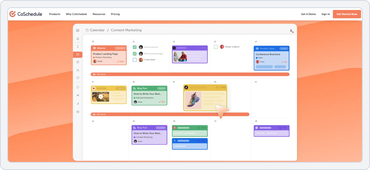Click the Sales label on Conference Brochure
The height and width of the screenshot is (170, 370).
260,58
